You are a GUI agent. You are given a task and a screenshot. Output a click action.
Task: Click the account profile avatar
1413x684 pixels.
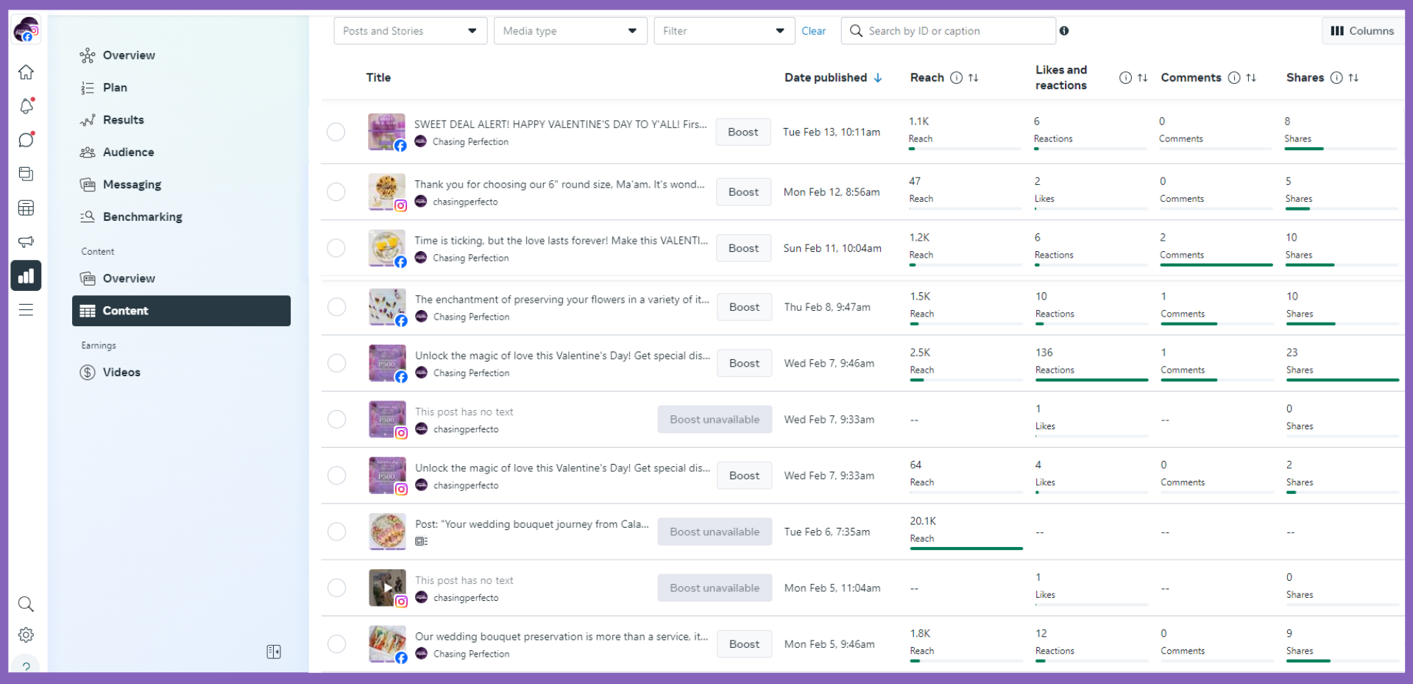(26, 29)
